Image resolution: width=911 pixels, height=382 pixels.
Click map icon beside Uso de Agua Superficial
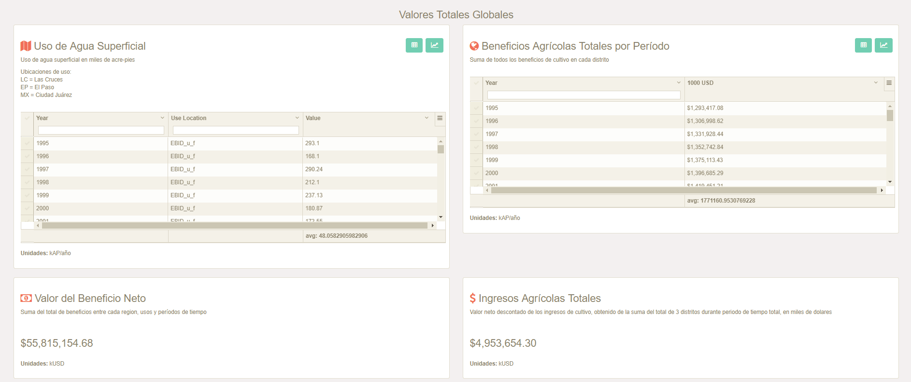click(26, 46)
